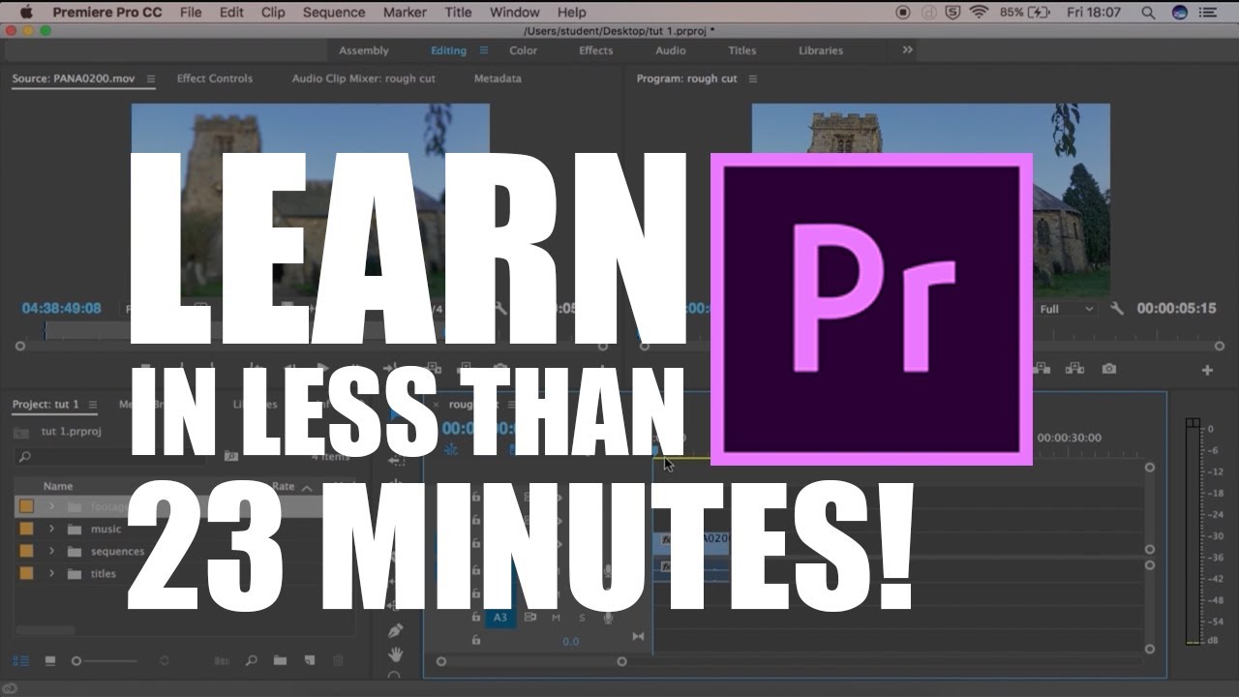
Task: Click the A3 voice-over record microphone
Action: 608,617
